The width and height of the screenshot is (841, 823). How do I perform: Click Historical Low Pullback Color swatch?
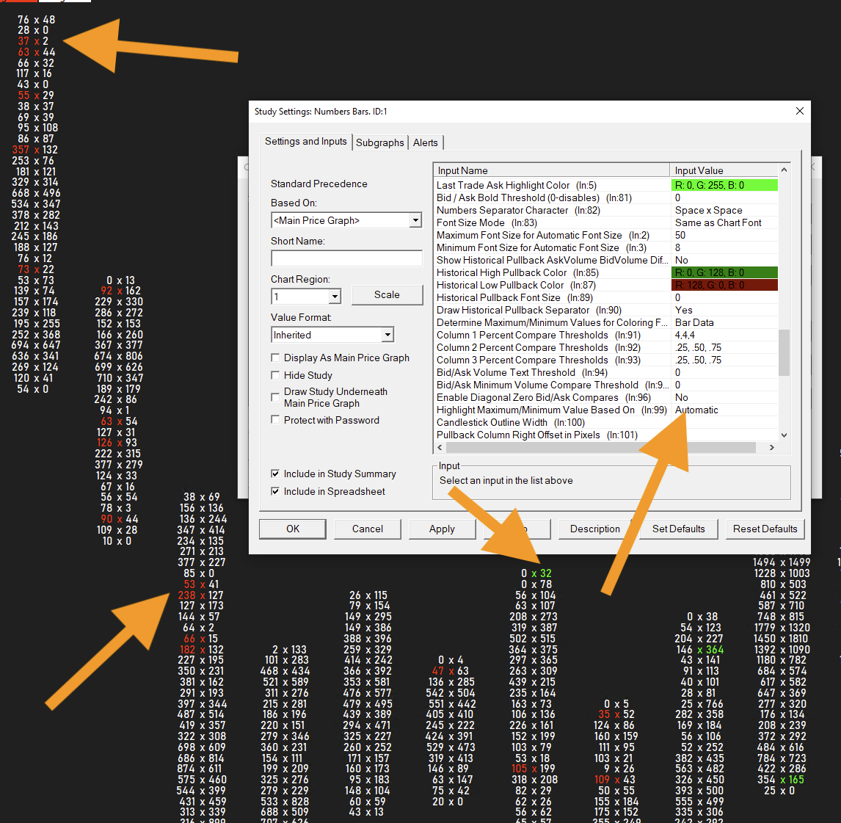[x=724, y=285]
